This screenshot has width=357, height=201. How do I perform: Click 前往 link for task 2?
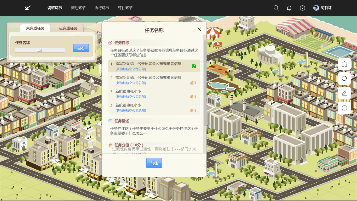click(193, 83)
